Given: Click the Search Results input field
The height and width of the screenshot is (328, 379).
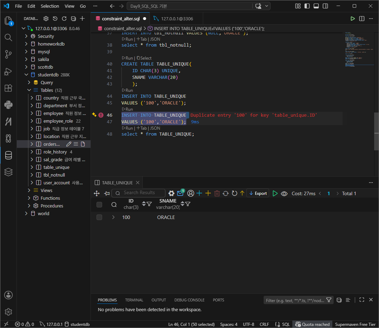Looking at the screenshot, I should pos(139,193).
